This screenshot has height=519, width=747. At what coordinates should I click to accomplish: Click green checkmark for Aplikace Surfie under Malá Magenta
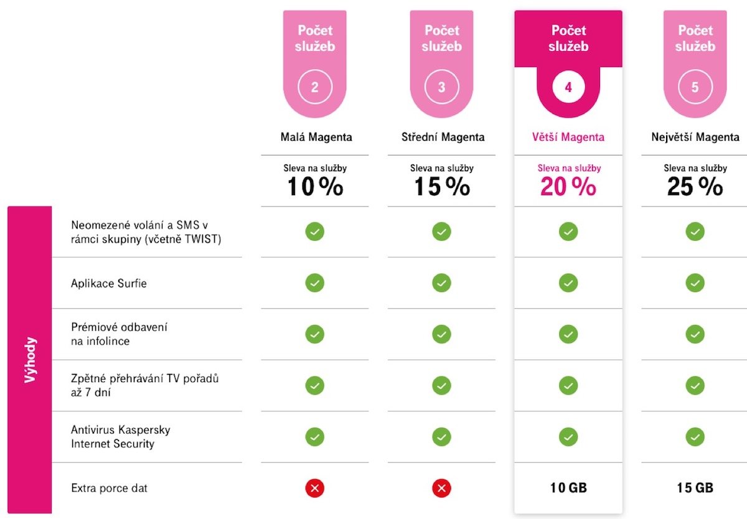pos(314,283)
